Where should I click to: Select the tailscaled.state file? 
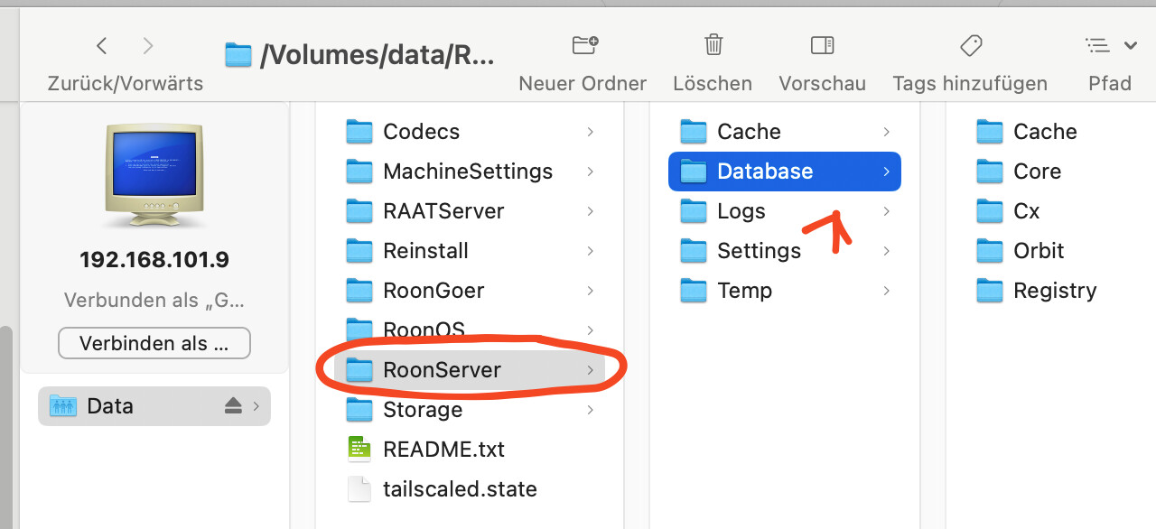459,489
